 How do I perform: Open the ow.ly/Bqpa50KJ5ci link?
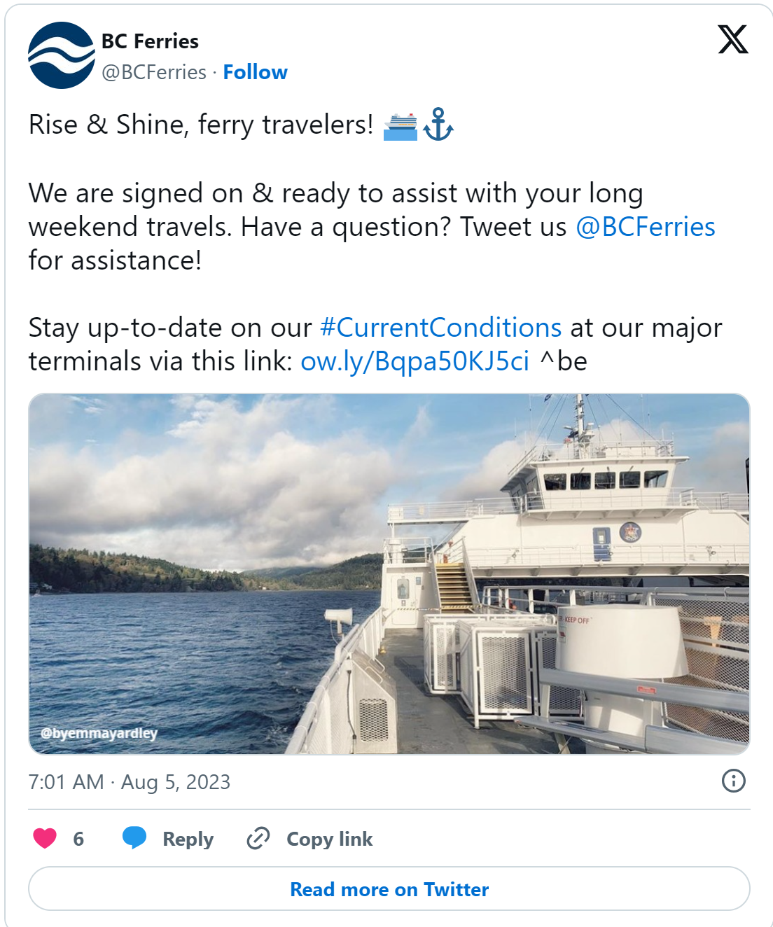tap(415, 361)
